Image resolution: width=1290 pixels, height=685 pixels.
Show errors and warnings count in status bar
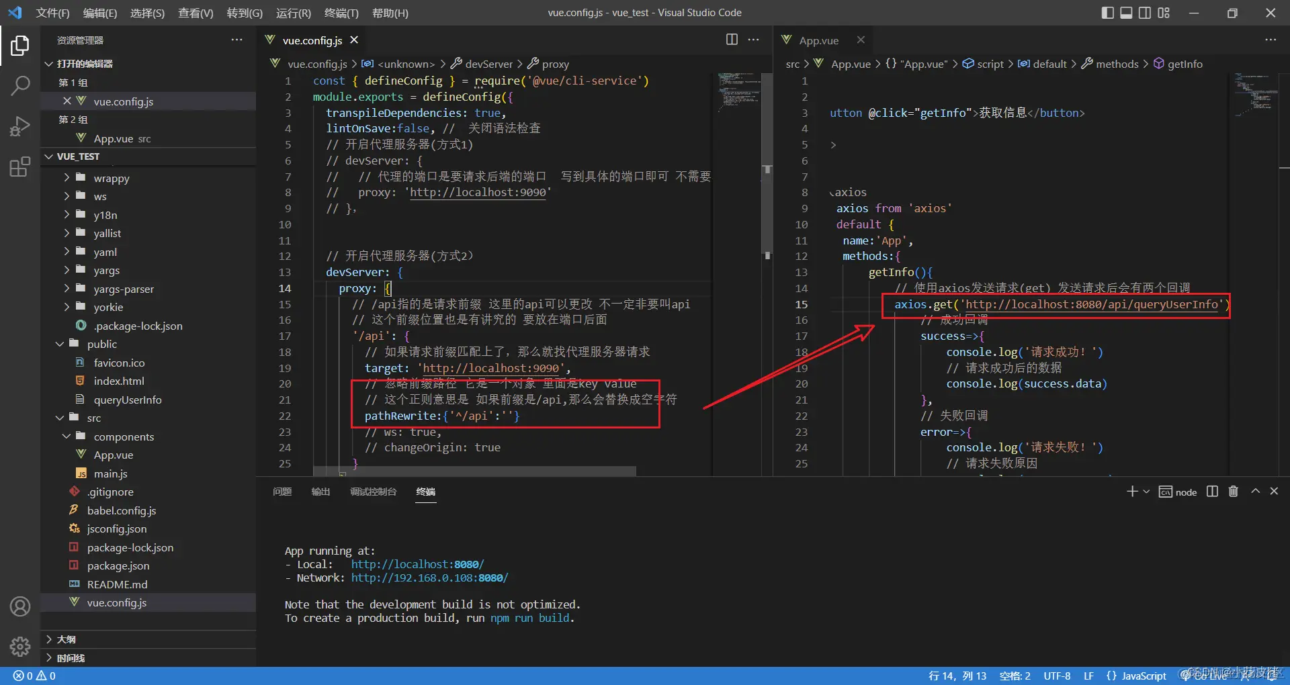(35, 676)
